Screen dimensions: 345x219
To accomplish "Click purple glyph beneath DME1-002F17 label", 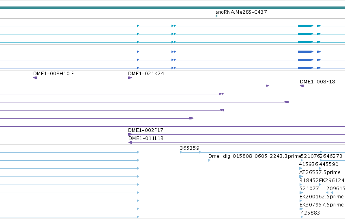I will pos(130,134).
